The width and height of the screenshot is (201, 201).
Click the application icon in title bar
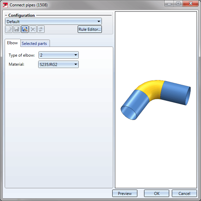pos(5,5)
